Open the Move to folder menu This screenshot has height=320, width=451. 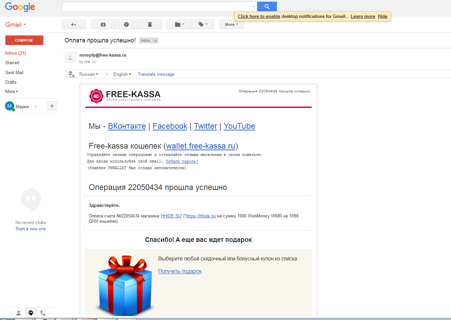[x=179, y=24]
